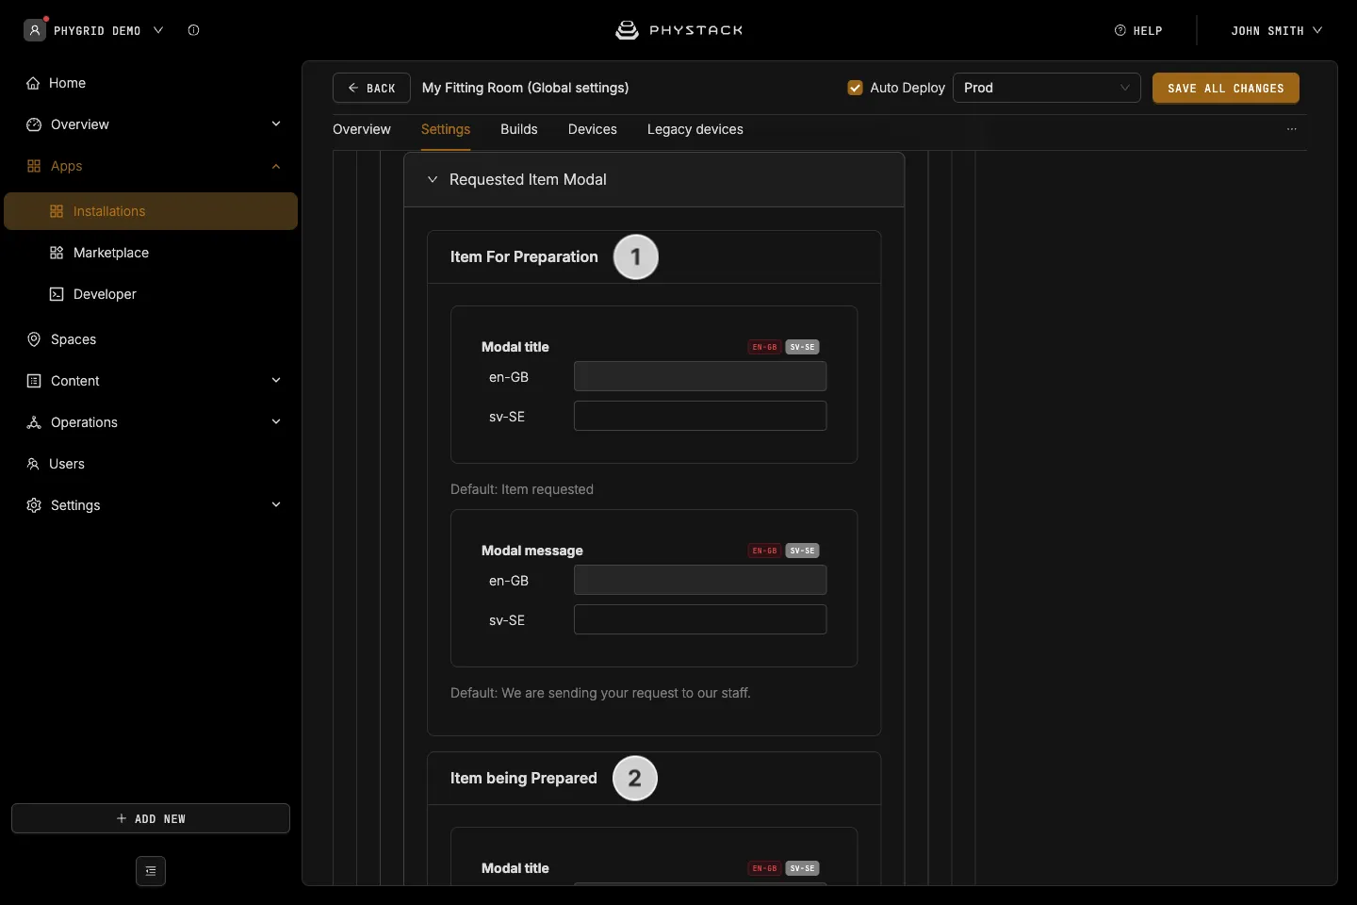Toggle EN-GB tag under Item being Prepared

[764, 868]
